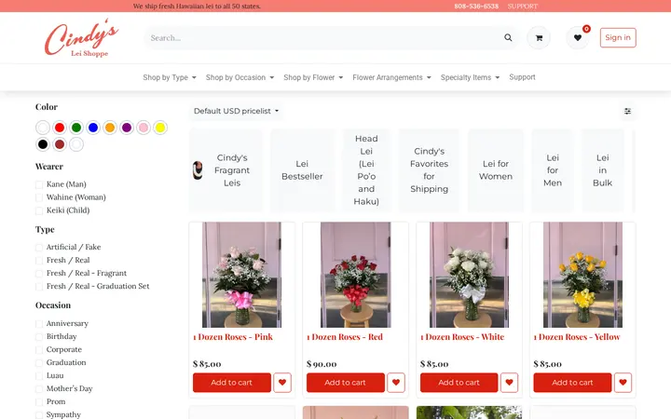Screen dimensions: 671x419
Task: Click the Sign in button
Action: click(618, 37)
